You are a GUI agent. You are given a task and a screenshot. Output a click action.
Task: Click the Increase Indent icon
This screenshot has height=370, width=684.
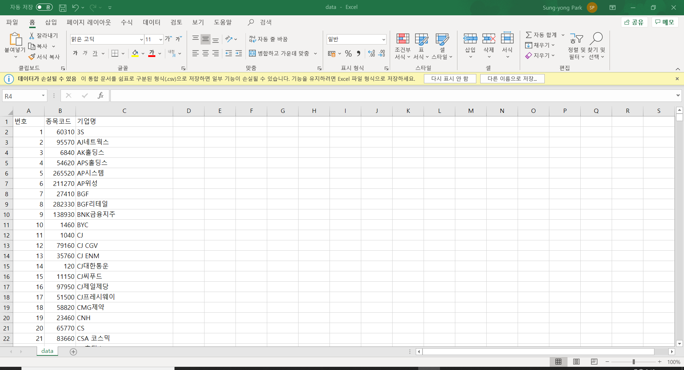pos(239,53)
